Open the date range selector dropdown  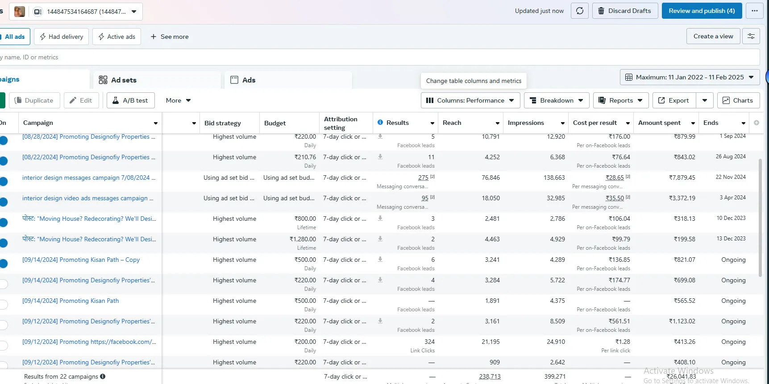690,77
